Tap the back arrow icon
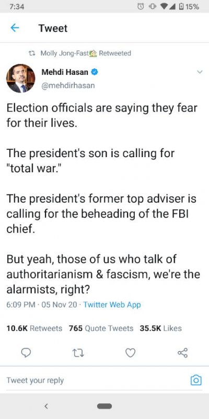Screen dimensions: 209x419 tap(15, 28)
